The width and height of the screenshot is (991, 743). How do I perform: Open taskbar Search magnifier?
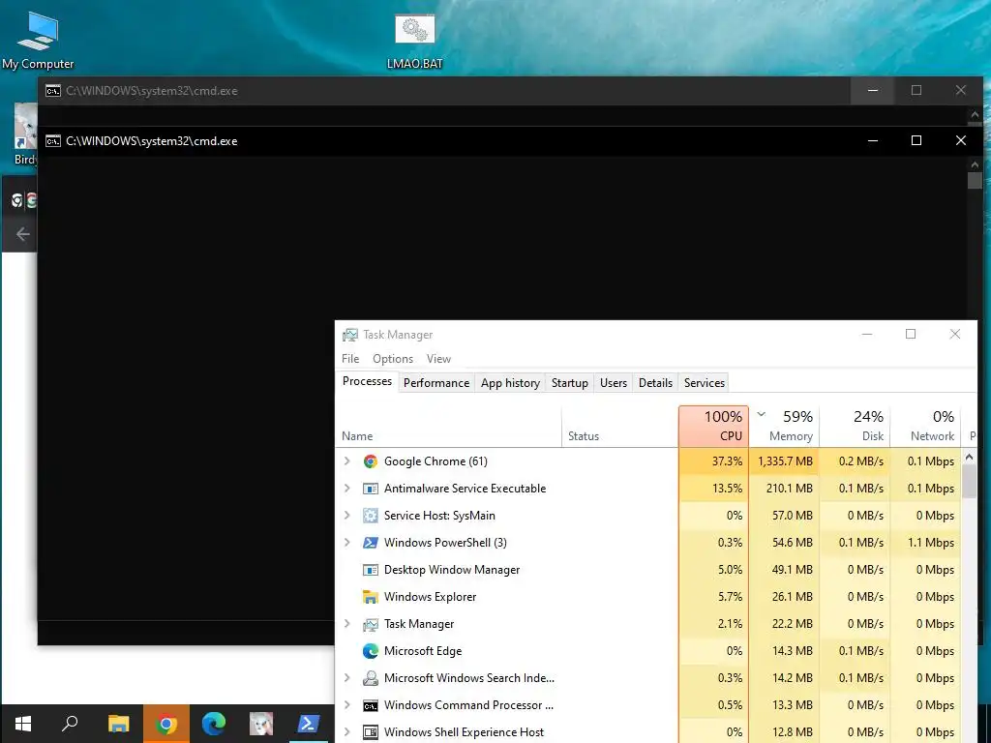[x=70, y=724]
